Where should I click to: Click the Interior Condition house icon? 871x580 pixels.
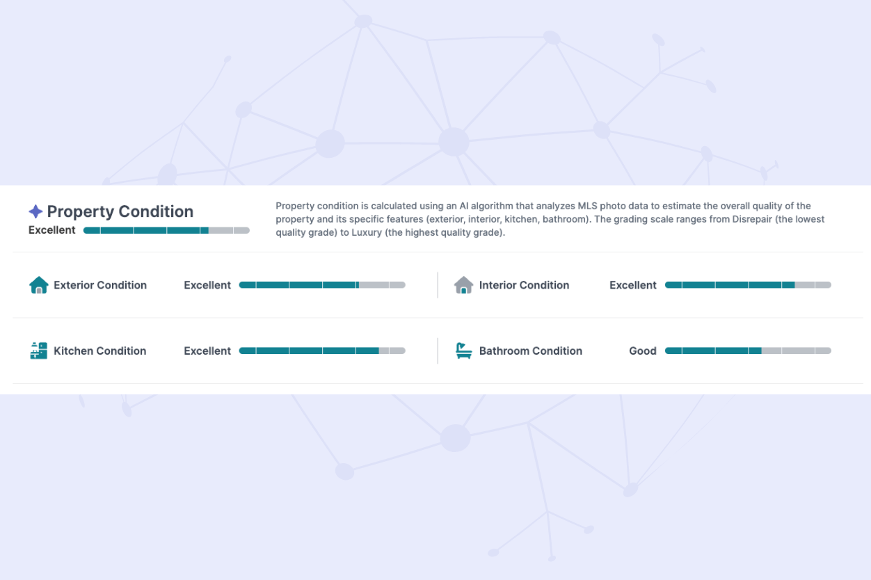[462, 284]
